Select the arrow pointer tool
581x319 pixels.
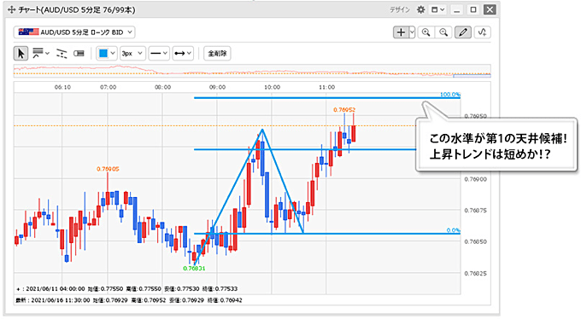point(21,53)
